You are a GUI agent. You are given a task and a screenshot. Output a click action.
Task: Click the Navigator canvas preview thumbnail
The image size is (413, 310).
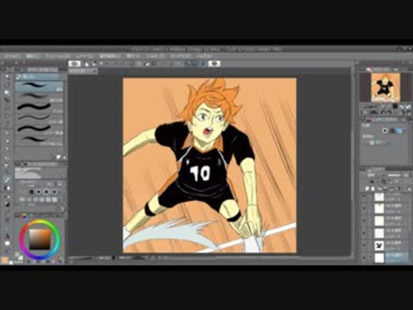(x=385, y=87)
